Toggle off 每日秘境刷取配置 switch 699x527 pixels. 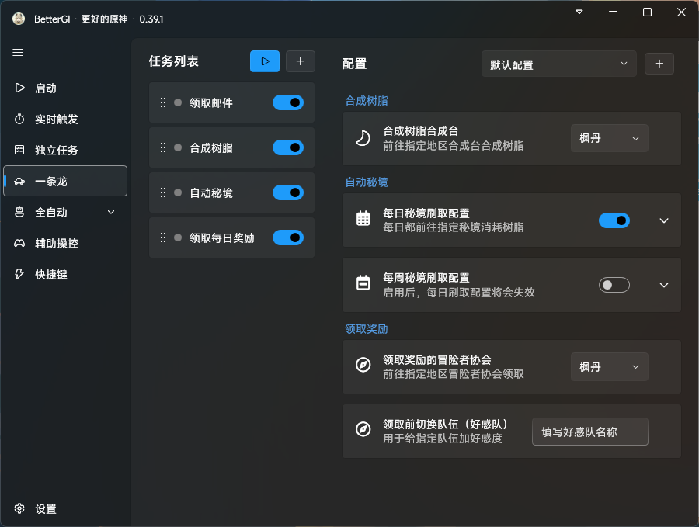pyautogui.click(x=614, y=220)
